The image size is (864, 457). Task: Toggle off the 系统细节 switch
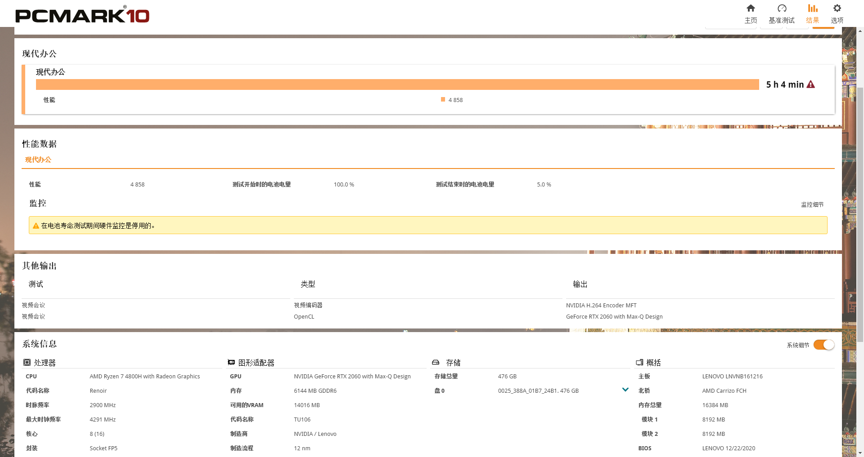tap(823, 345)
